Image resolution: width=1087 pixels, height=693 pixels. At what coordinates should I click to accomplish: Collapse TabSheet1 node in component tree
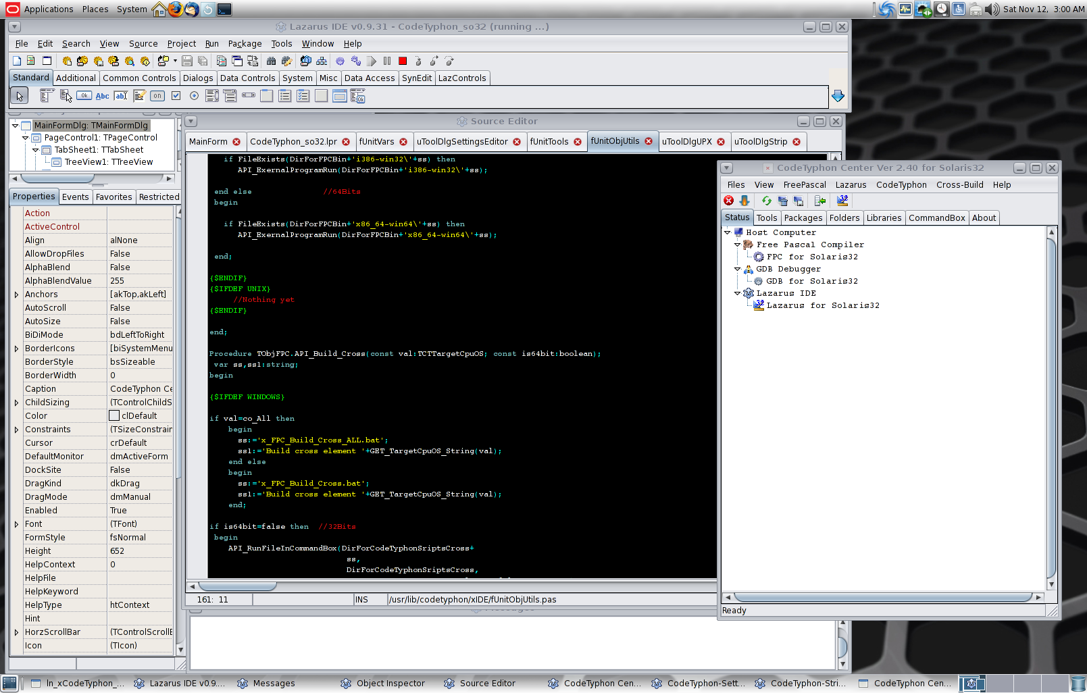[36, 150]
